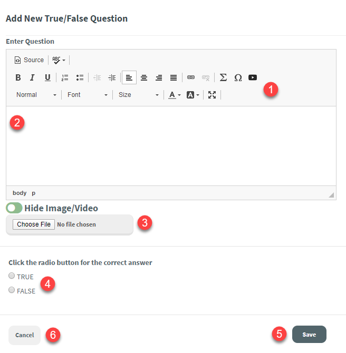This screenshot has height=353, width=346.
Task: Click the underline icon
Action: 47,77
